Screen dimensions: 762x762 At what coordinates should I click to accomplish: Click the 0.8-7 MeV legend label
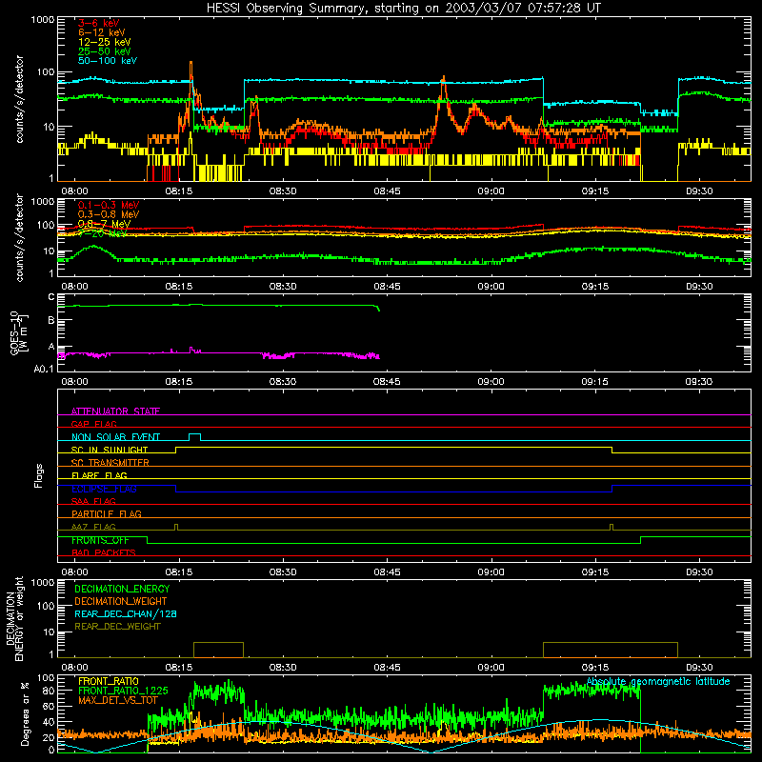click(x=104, y=224)
